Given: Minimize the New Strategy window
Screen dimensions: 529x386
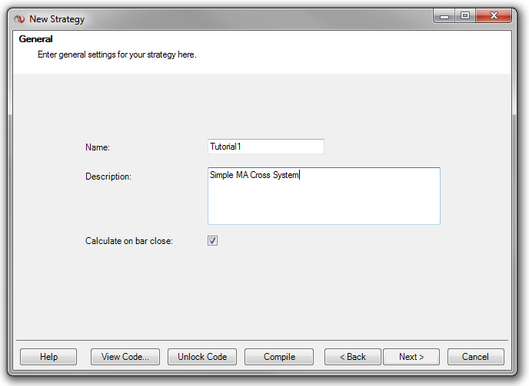Looking at the screenshot, I should tap(444, 15).
